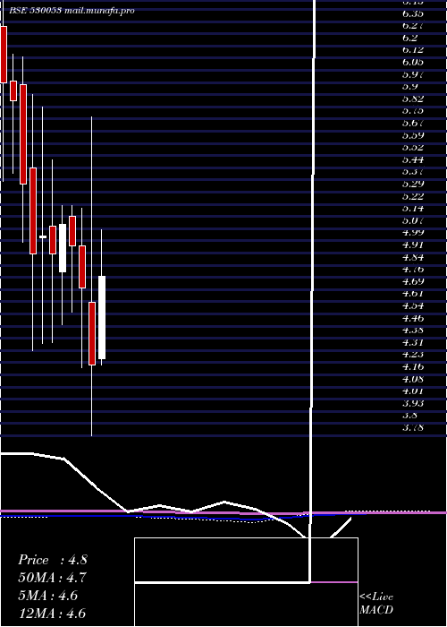Viewport: 447px width, 627px height.
Task: Click the 4.46 price axis label
Action: pyautogui.click(x=413, y=319)
